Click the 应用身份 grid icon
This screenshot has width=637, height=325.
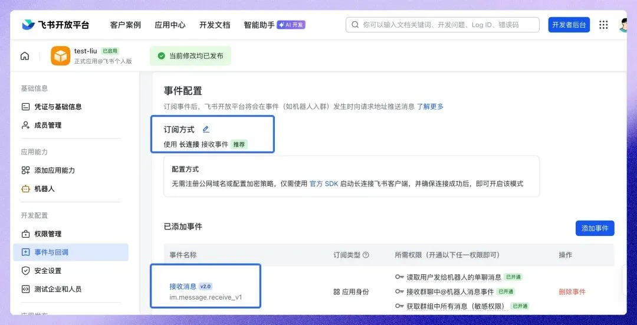coord(336,292)
